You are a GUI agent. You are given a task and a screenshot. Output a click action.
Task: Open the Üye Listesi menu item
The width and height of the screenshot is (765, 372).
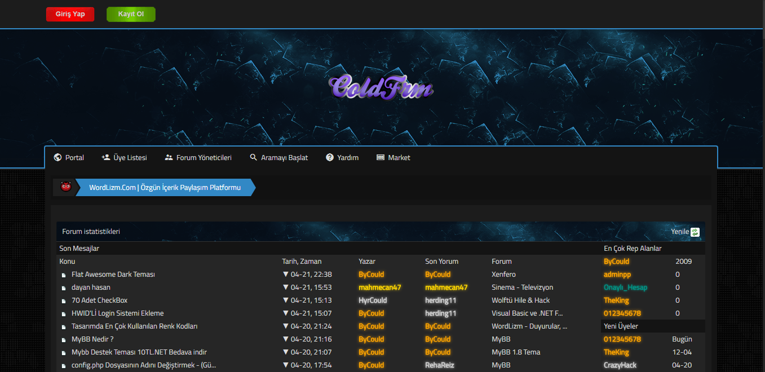point(130,158)
